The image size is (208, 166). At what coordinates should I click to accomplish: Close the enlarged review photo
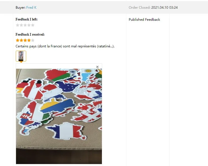pyautogui.click(x=97, y=67)
